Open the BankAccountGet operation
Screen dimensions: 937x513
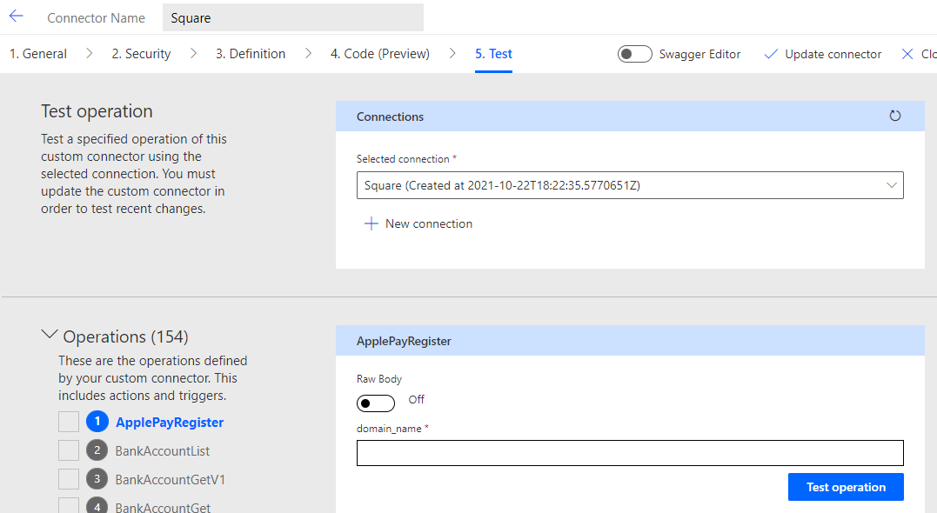164,507
